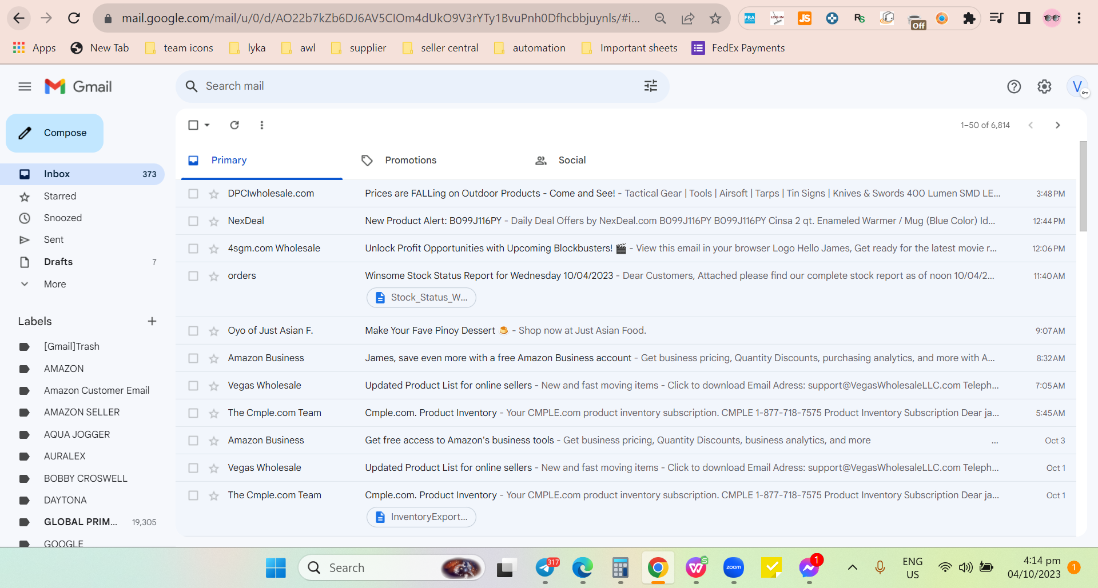Click the Chrome address bar URL
The height and width of the screenshot is (588, 1098).
[380, 18]
